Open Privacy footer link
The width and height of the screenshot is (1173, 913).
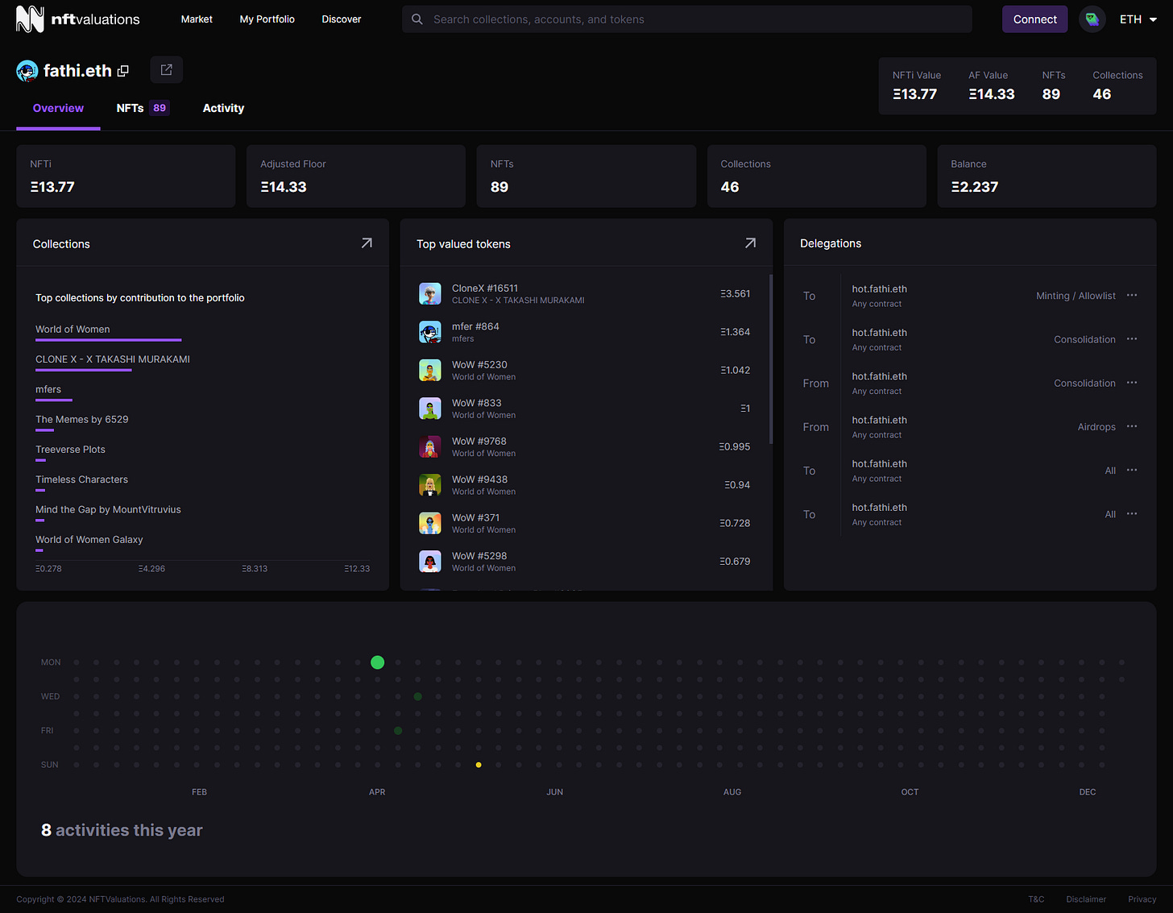(1142, 899)
